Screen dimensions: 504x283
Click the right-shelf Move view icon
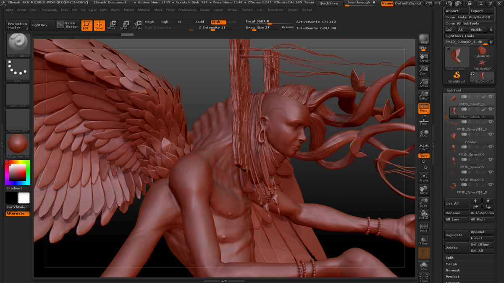pos(424,190)
